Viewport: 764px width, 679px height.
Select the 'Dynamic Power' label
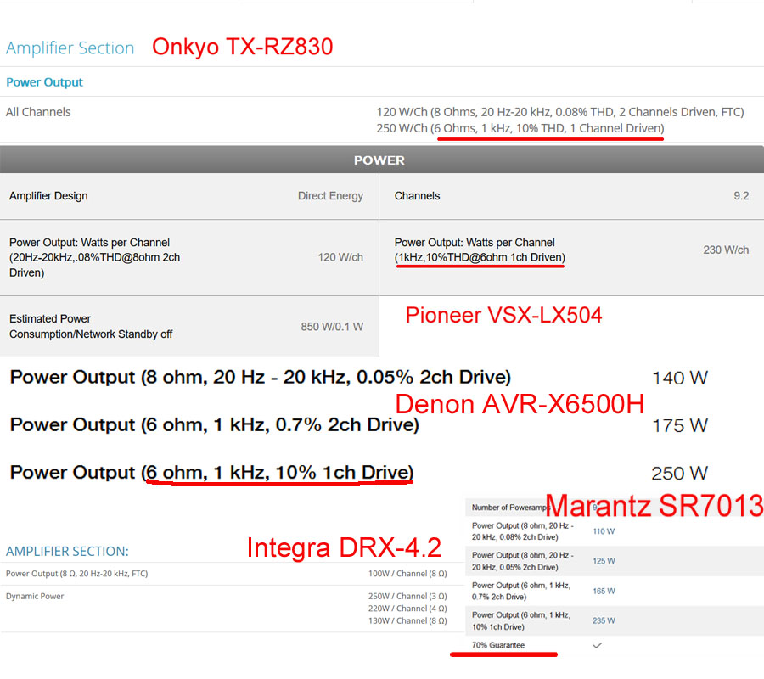35,596
